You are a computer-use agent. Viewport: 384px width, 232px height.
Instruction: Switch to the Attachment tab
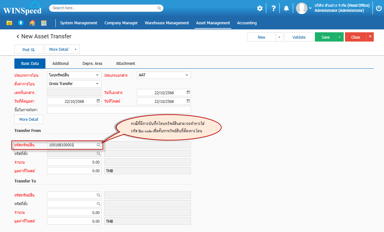click(x=125, y=64)
